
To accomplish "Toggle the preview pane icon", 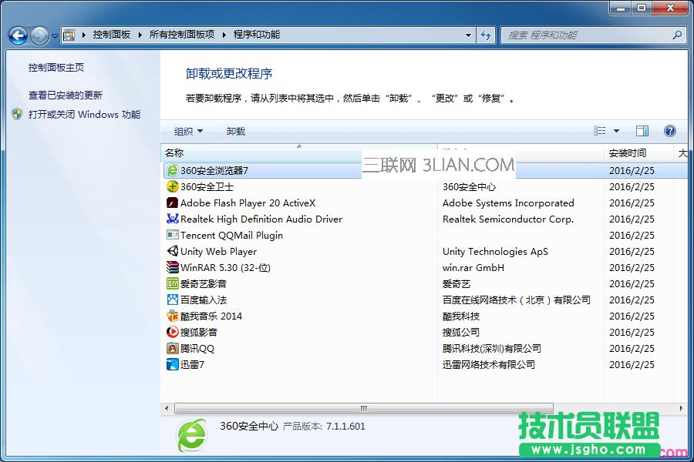I will click(642, 130).
